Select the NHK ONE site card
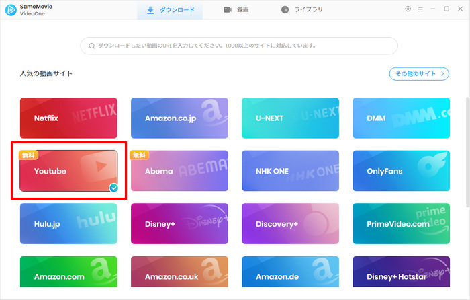Viewport: 470px width, 300px height. coord(291,171)
